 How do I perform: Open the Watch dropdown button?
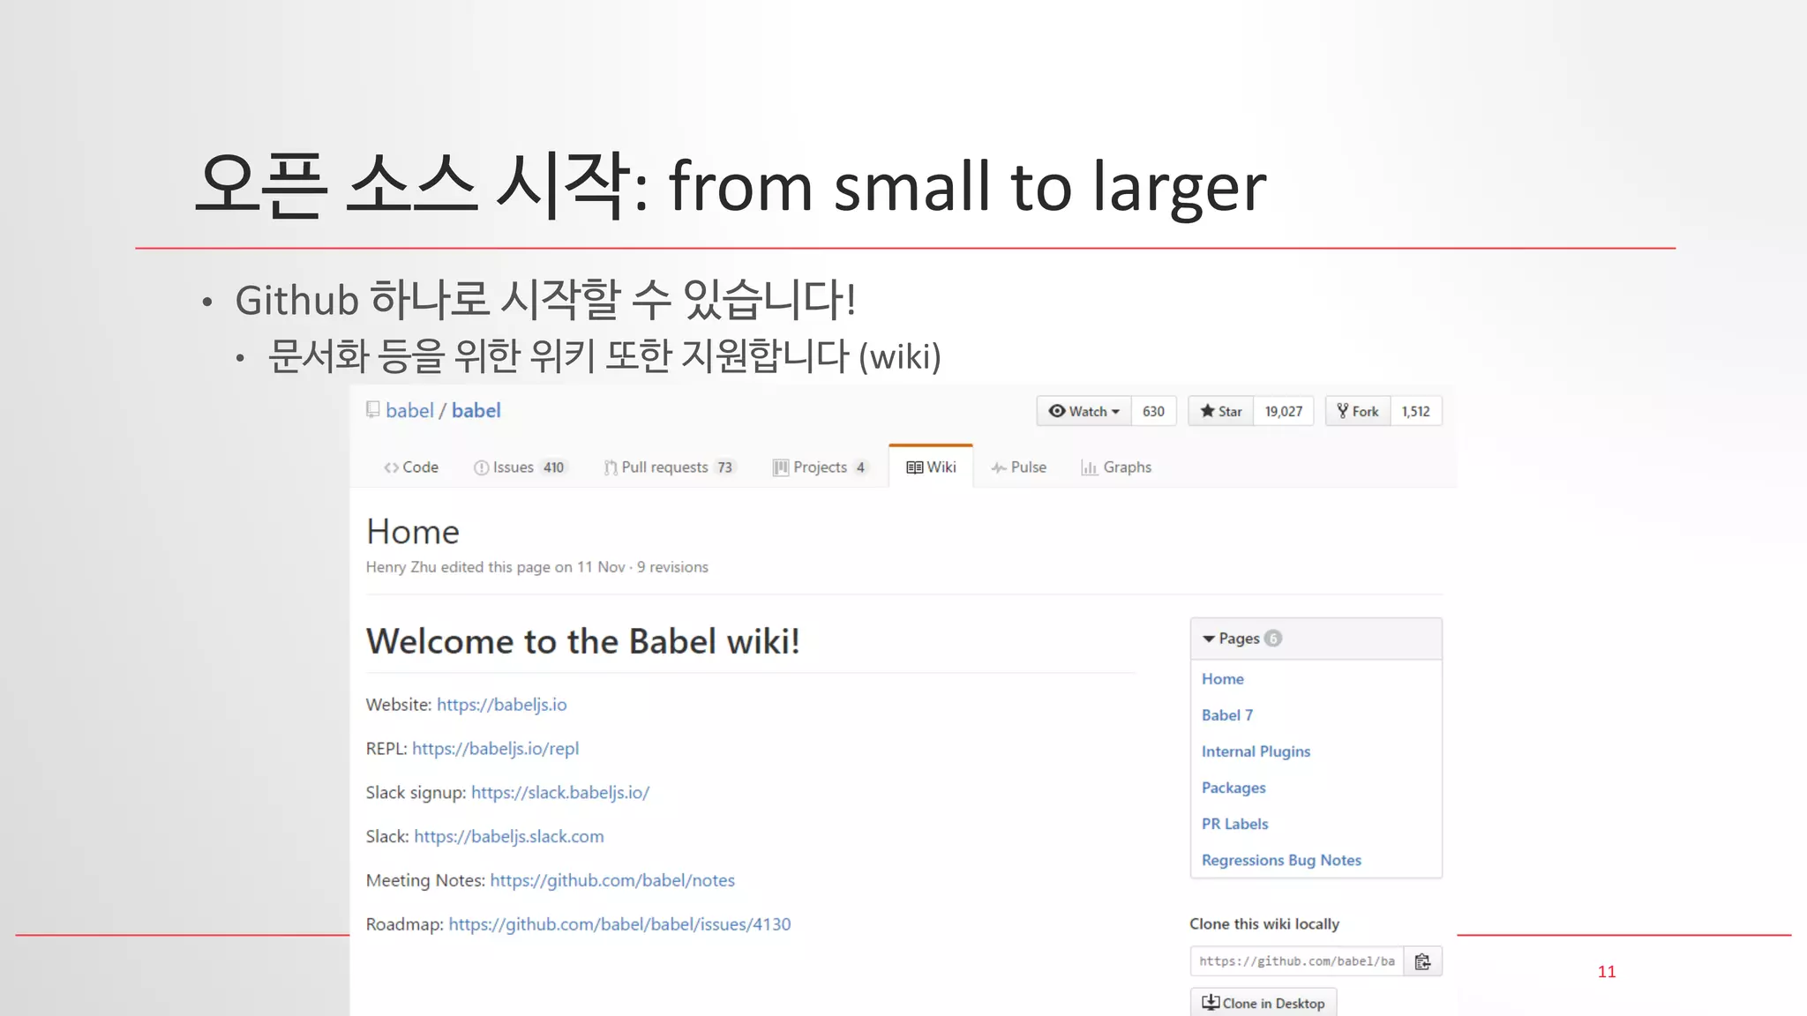click(1084, 411)
